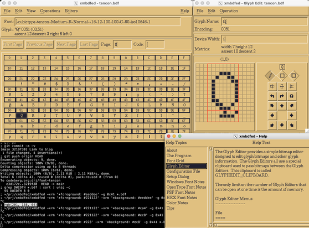This screenshot has height=228, width=309.
Task: Shift glyph with up-right arrow
Action: [x=291, y=106]
